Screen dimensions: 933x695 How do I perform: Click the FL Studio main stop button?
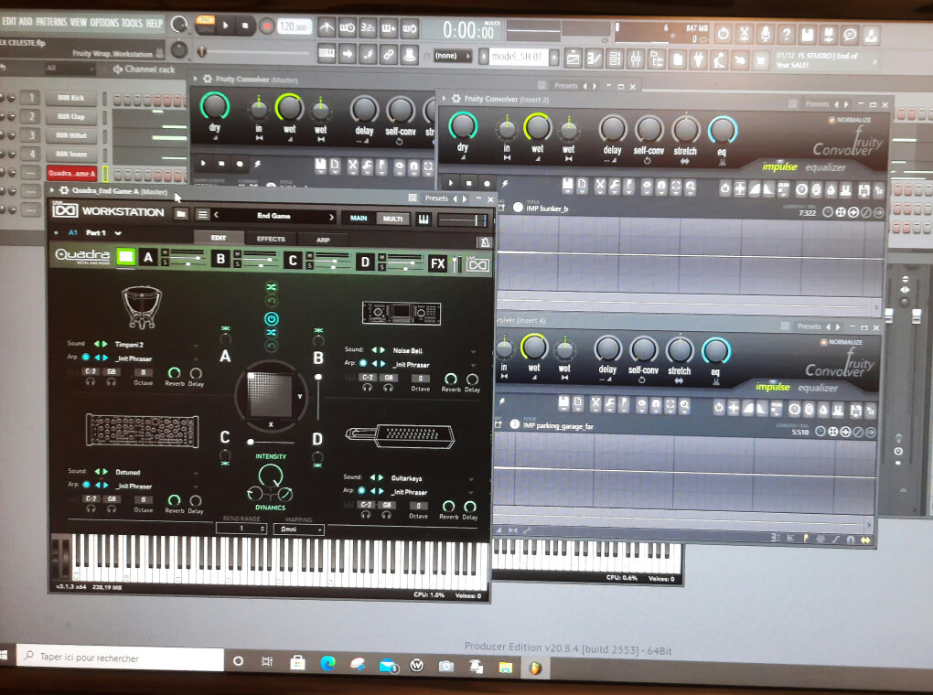[x=245, y=26]
